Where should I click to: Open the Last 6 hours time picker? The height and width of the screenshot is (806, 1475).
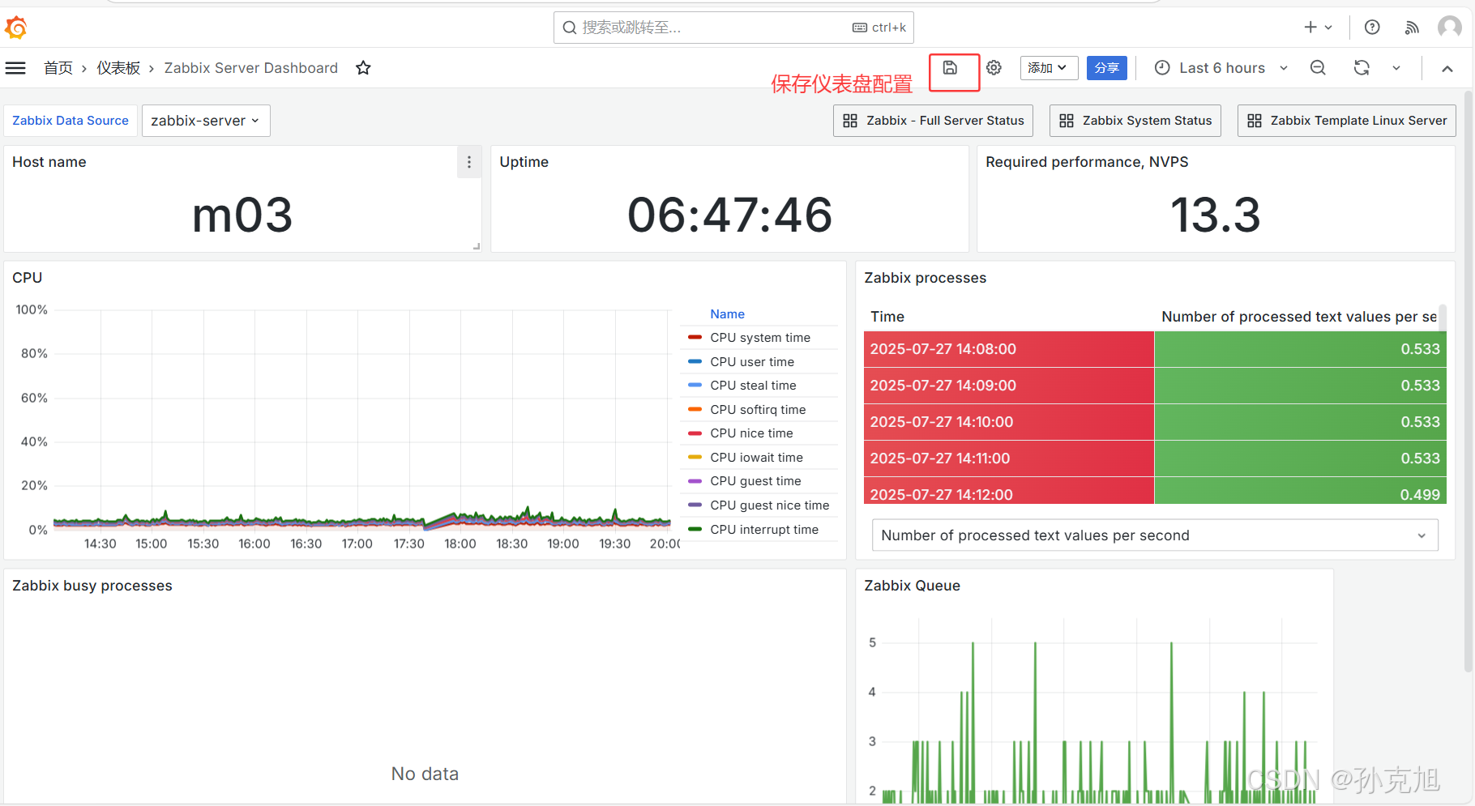point(1221,68)
